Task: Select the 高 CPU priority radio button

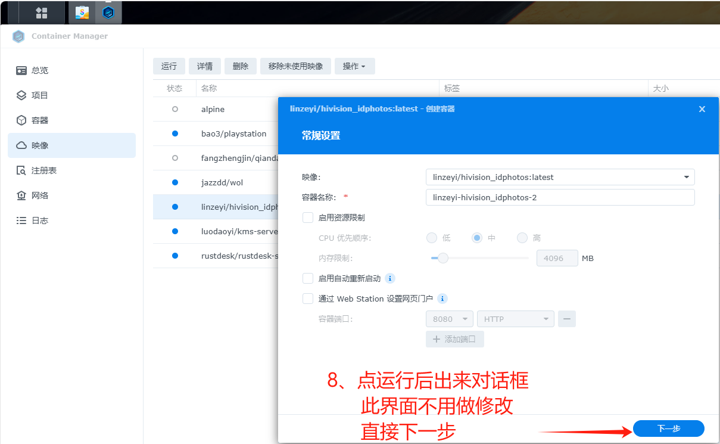Action: click(522, 238)
